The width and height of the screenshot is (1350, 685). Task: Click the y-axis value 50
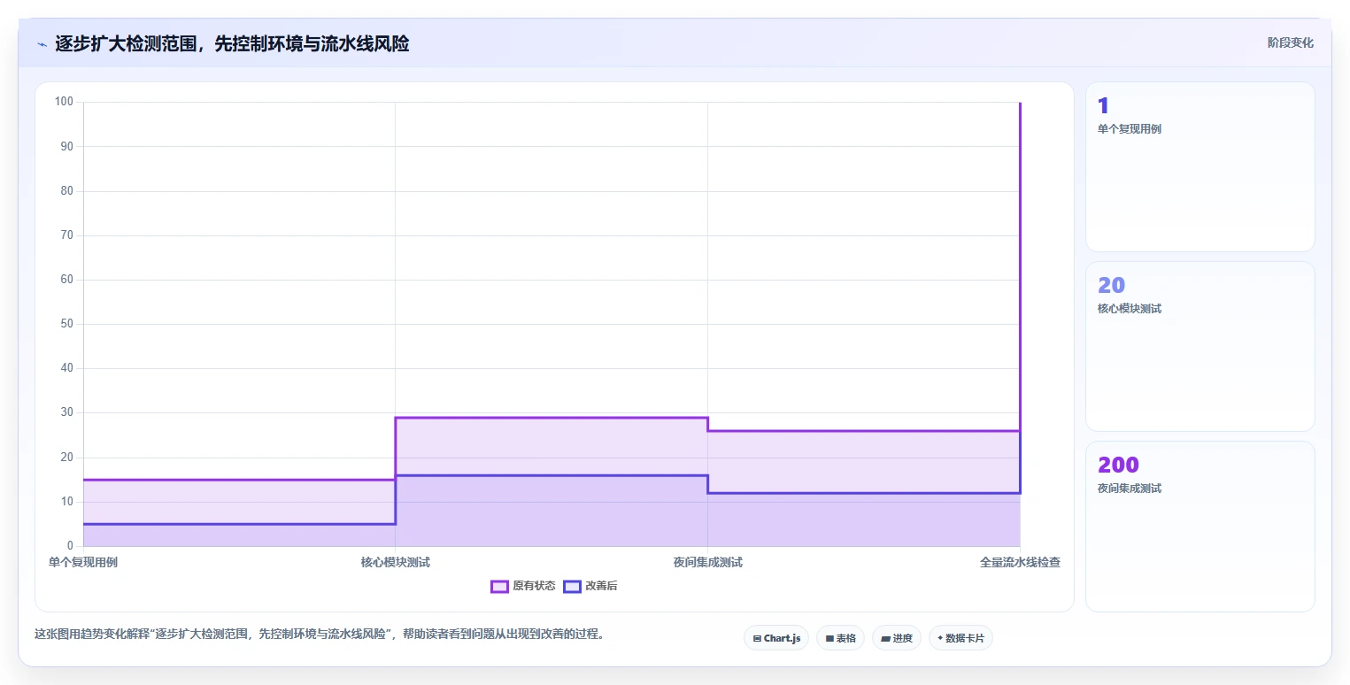tap(67, 324)
